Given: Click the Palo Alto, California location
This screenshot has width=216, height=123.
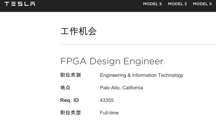Looking at the screenshot, I should [121, 88].
